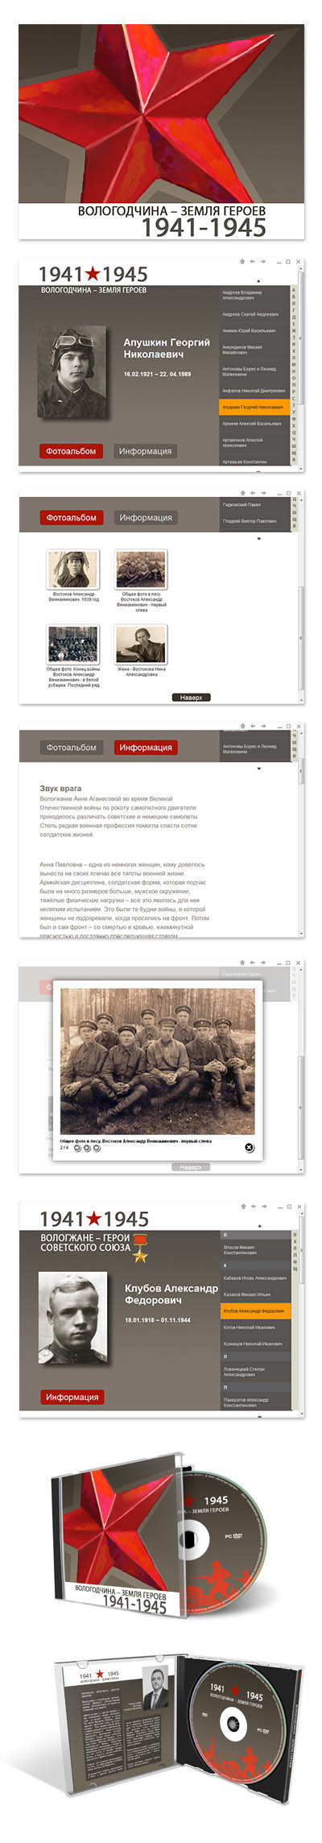Screen dimensions: 322x1843
Task: Click down arrow below the Апушкин window name list
Action: (x=258, y=473)
